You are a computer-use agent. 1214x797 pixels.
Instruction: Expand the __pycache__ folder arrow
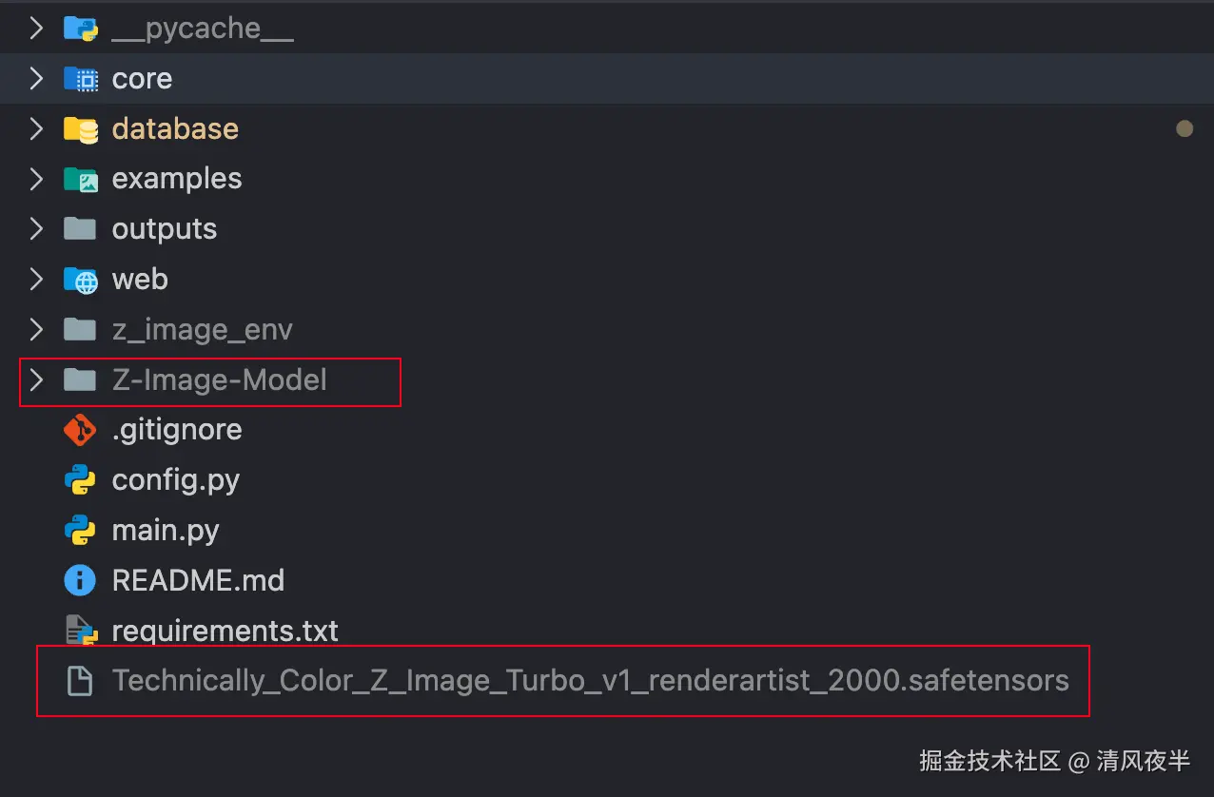[x=36, y=29]
